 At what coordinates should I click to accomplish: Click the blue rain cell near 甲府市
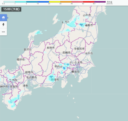64,68
